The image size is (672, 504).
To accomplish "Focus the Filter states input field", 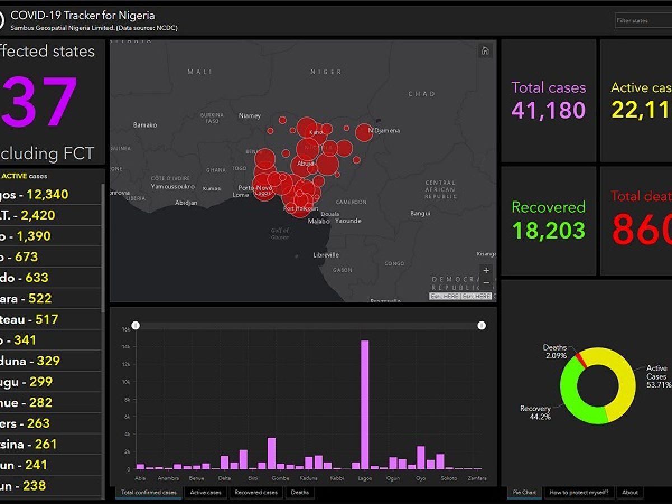I will (x=643, y=21).
